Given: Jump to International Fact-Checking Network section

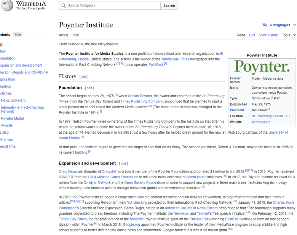Looking at the screenshot, I should [x=22, y=109].
